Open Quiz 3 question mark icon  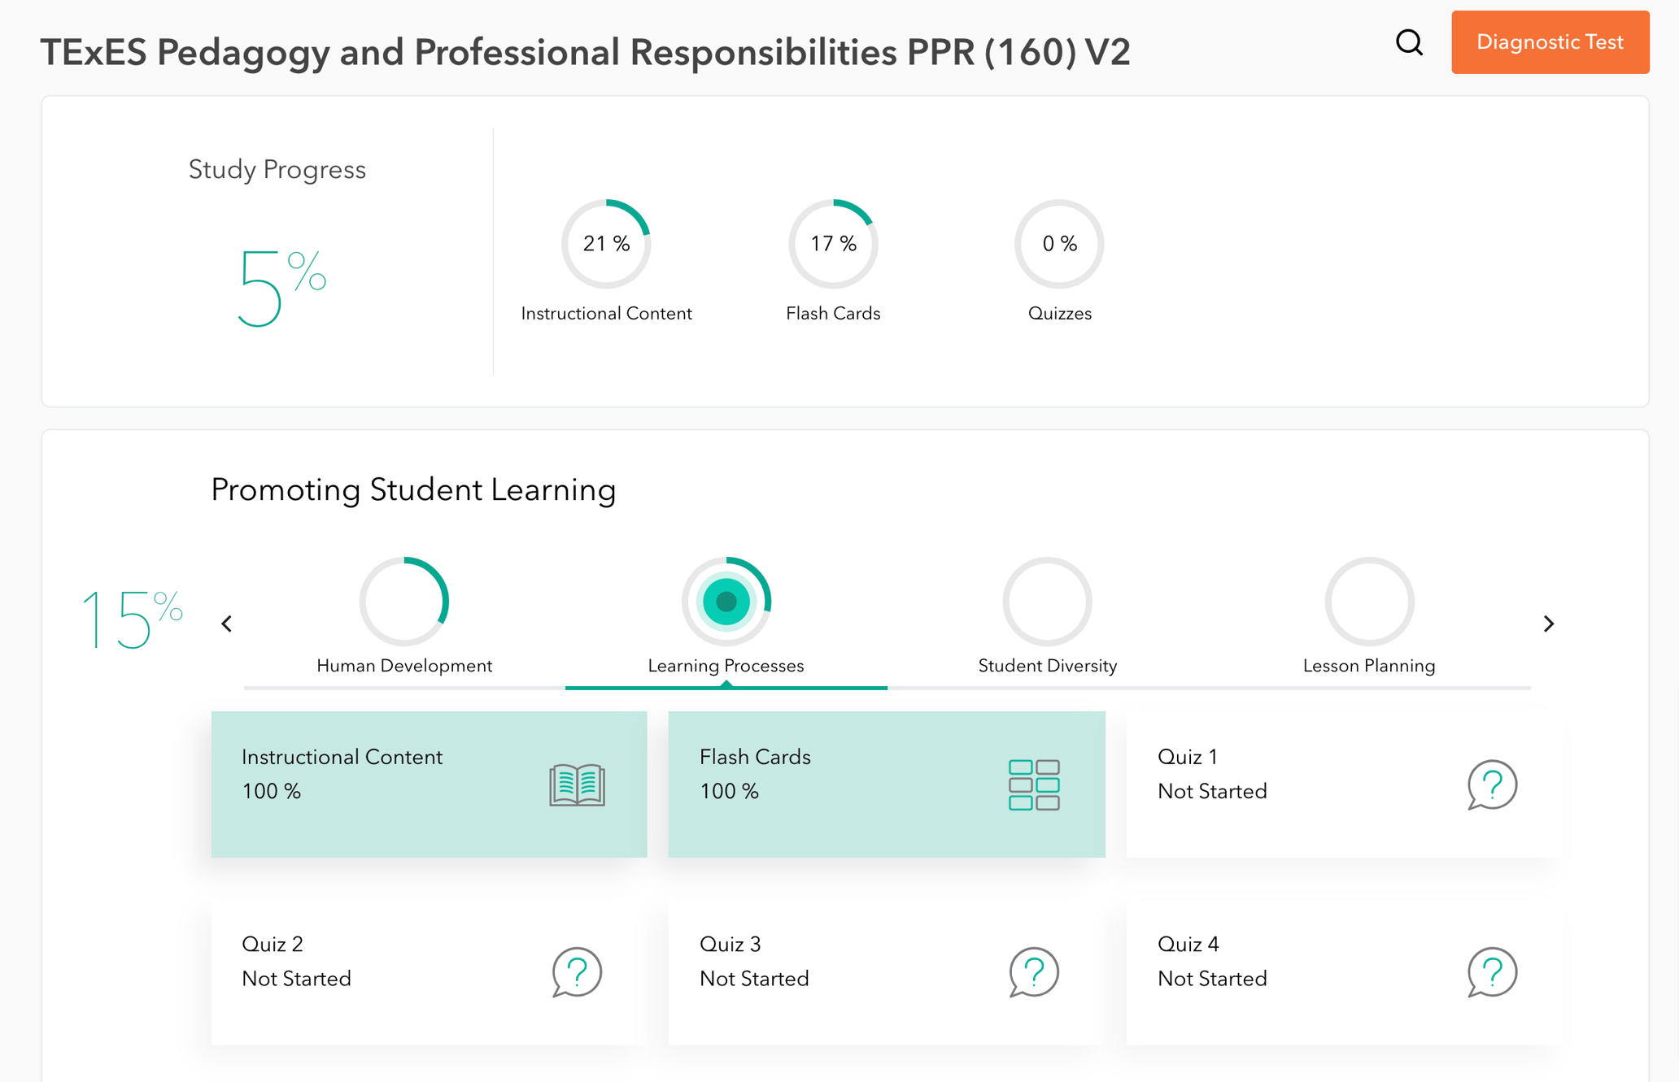click(x=1033, y=972)
